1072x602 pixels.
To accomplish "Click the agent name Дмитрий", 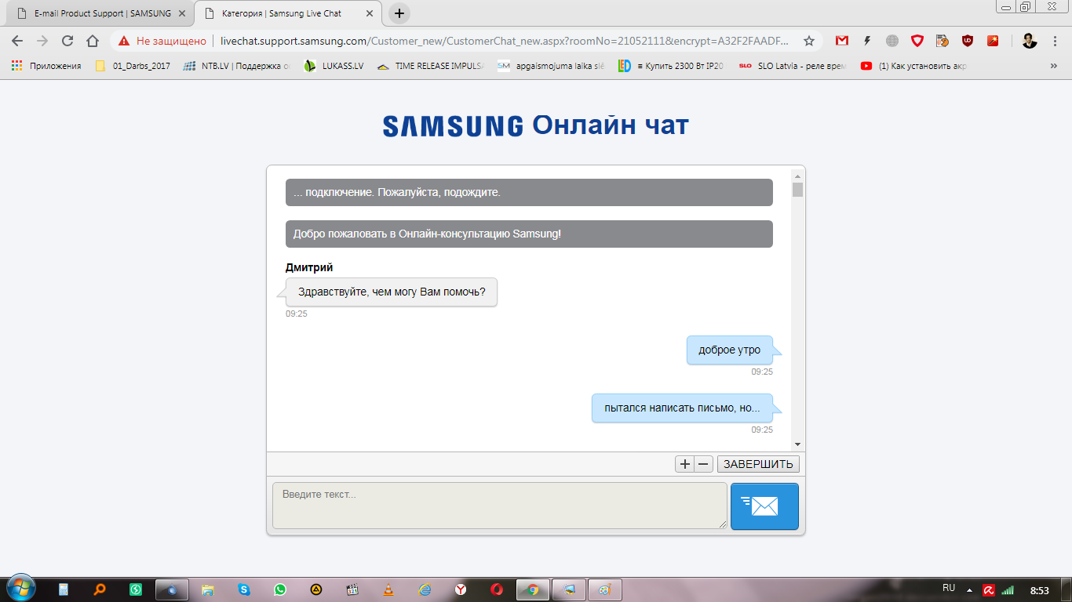I will pyautogui.click(x=309, y=267).
